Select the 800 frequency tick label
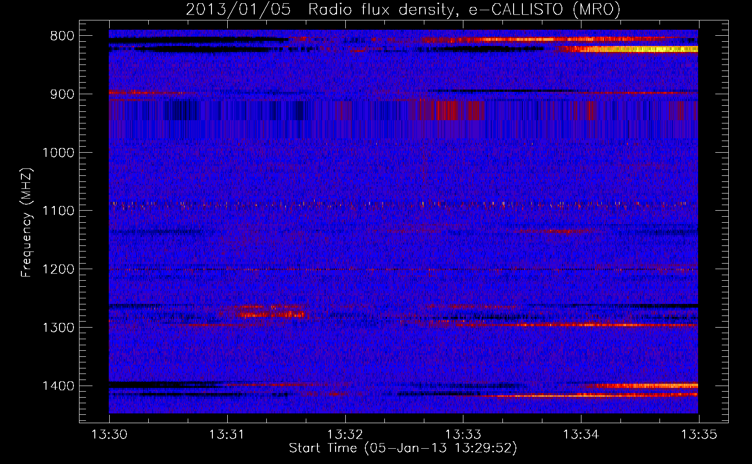Image resolution: width=752 pixels, height=464 pixels. 62,36
